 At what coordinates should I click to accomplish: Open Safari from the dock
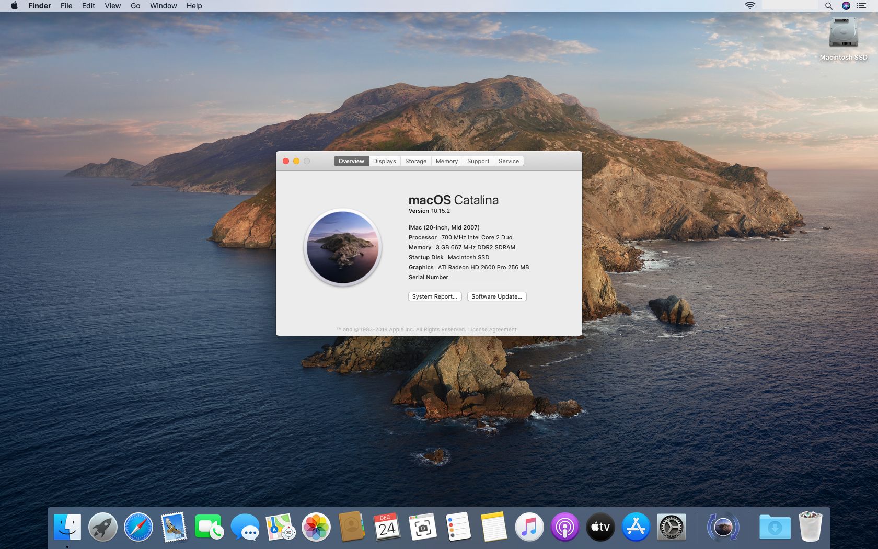tap(138, 527)
